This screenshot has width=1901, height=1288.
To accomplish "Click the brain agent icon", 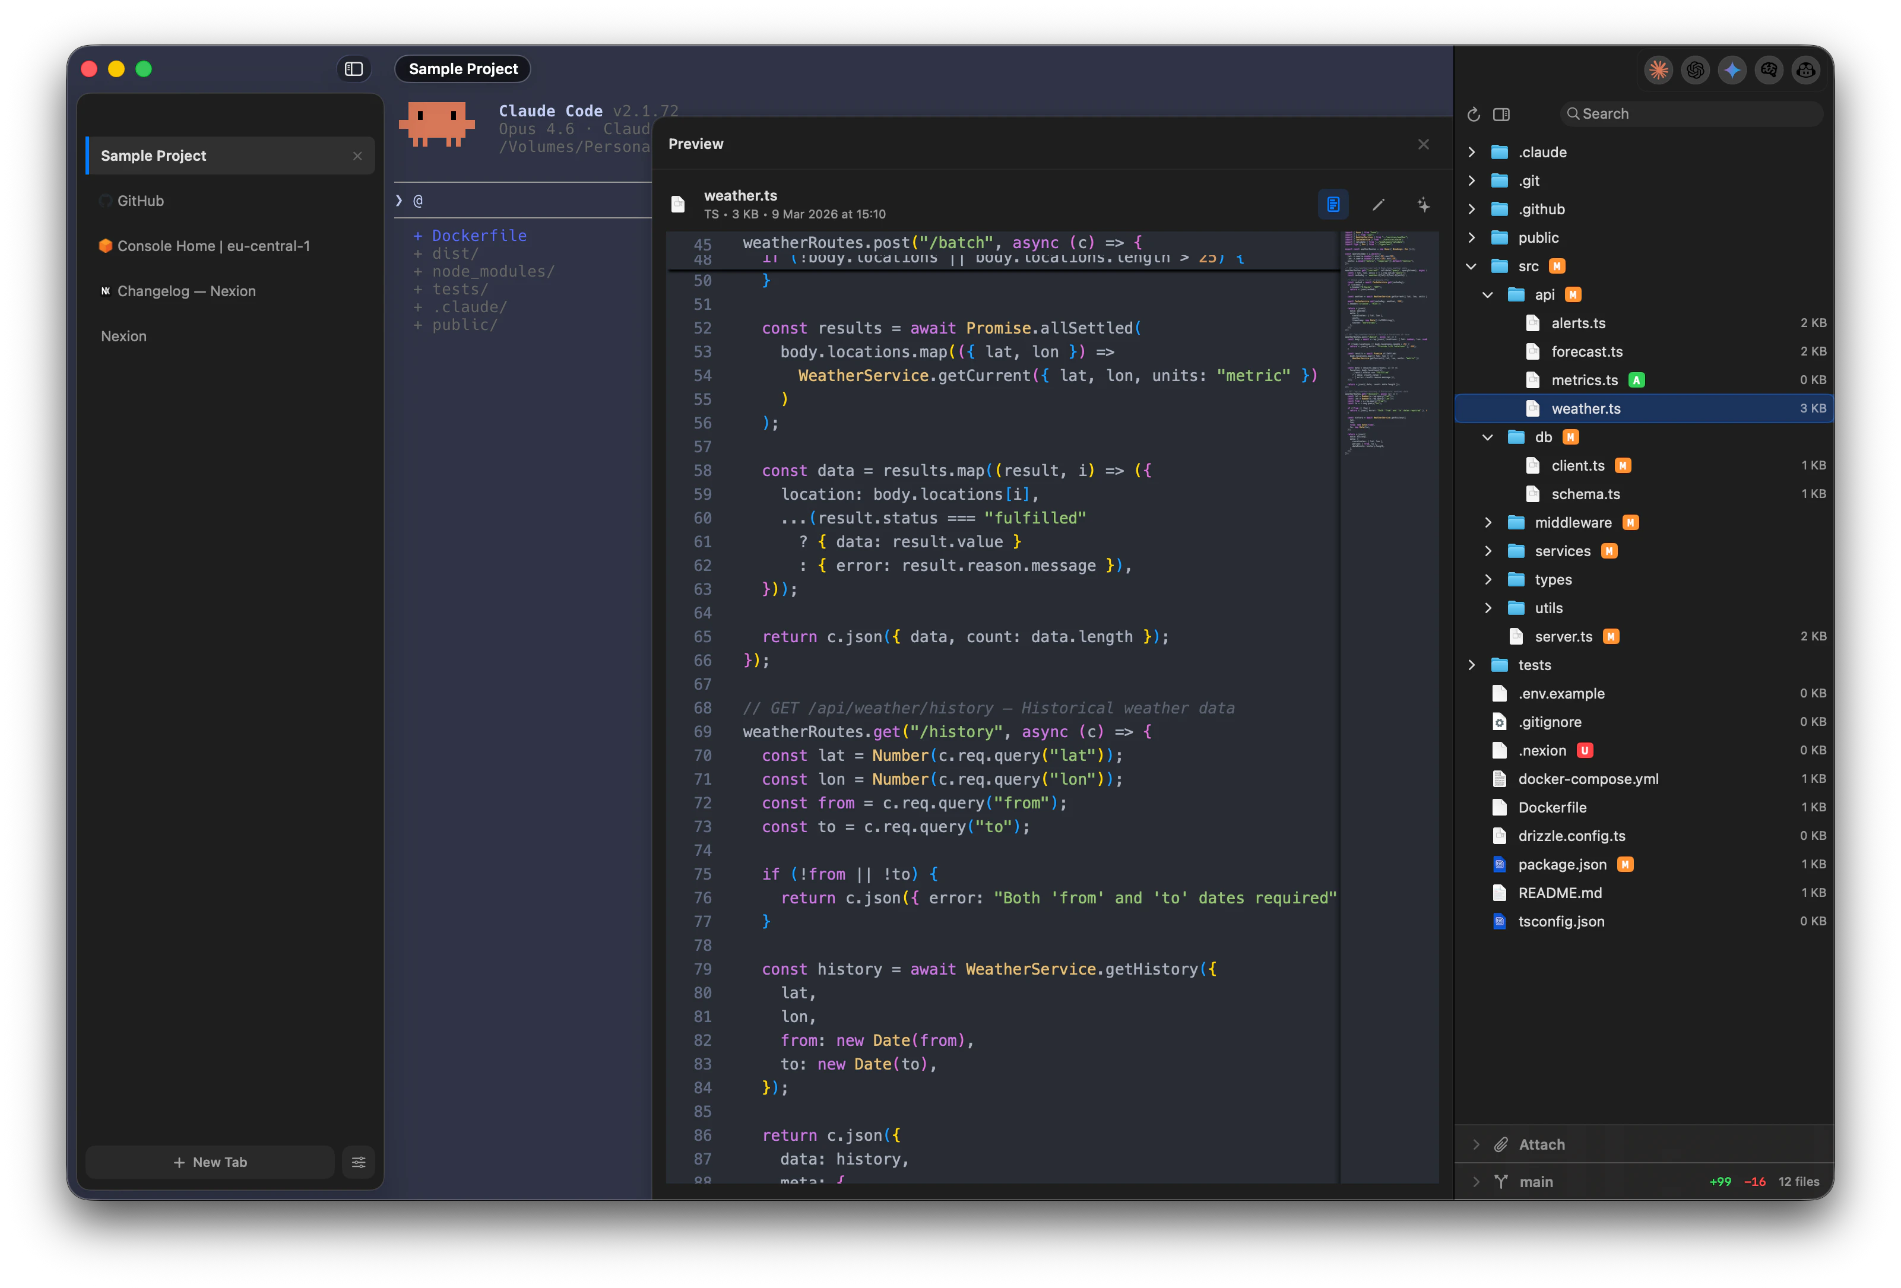I will [1769, 70].
